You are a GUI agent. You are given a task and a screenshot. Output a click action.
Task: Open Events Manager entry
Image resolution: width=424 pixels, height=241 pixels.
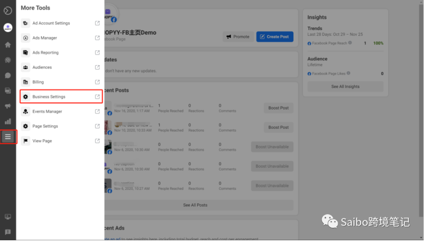[x=61, y=111]
